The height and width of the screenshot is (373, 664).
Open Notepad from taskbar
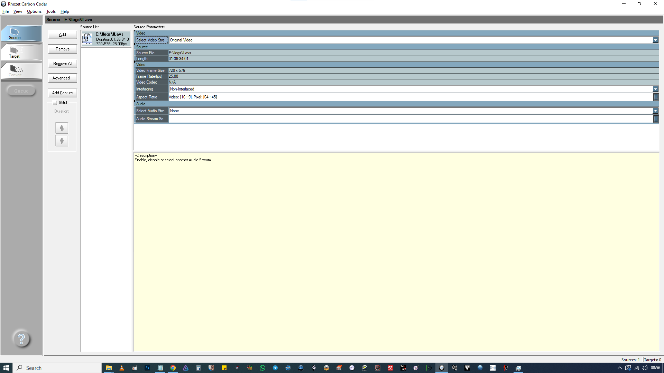160,368
